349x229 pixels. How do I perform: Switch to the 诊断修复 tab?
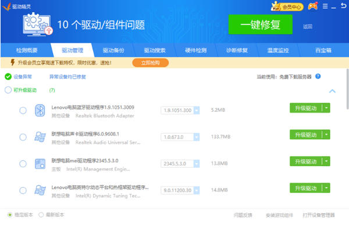(237, 50)
